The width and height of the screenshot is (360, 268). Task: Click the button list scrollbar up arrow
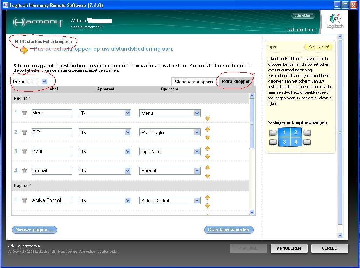[252, 96]
